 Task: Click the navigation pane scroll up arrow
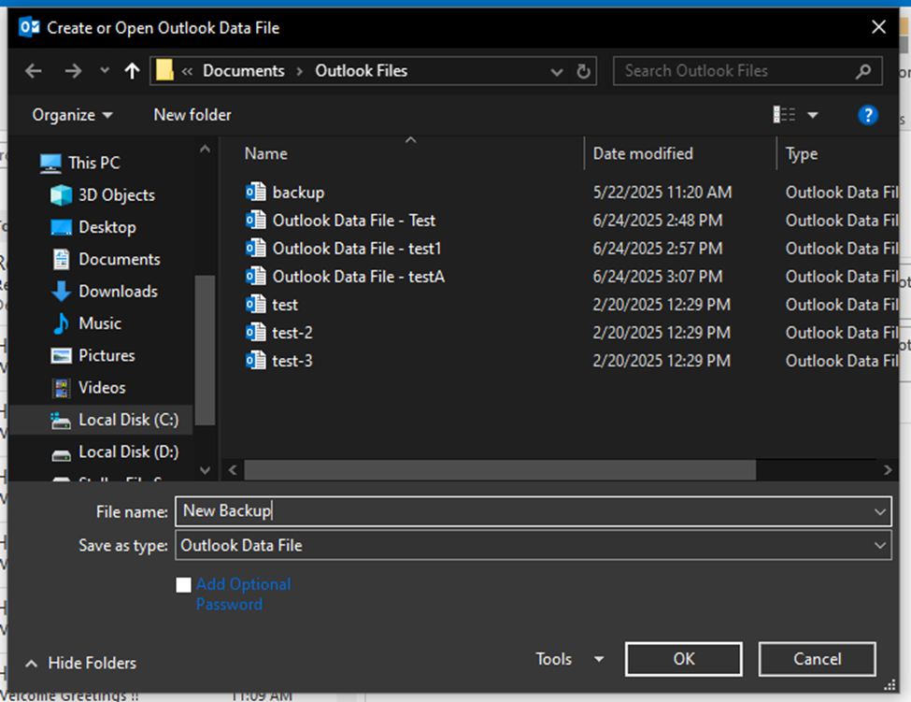pyautogui.click(x=205, y=149)
